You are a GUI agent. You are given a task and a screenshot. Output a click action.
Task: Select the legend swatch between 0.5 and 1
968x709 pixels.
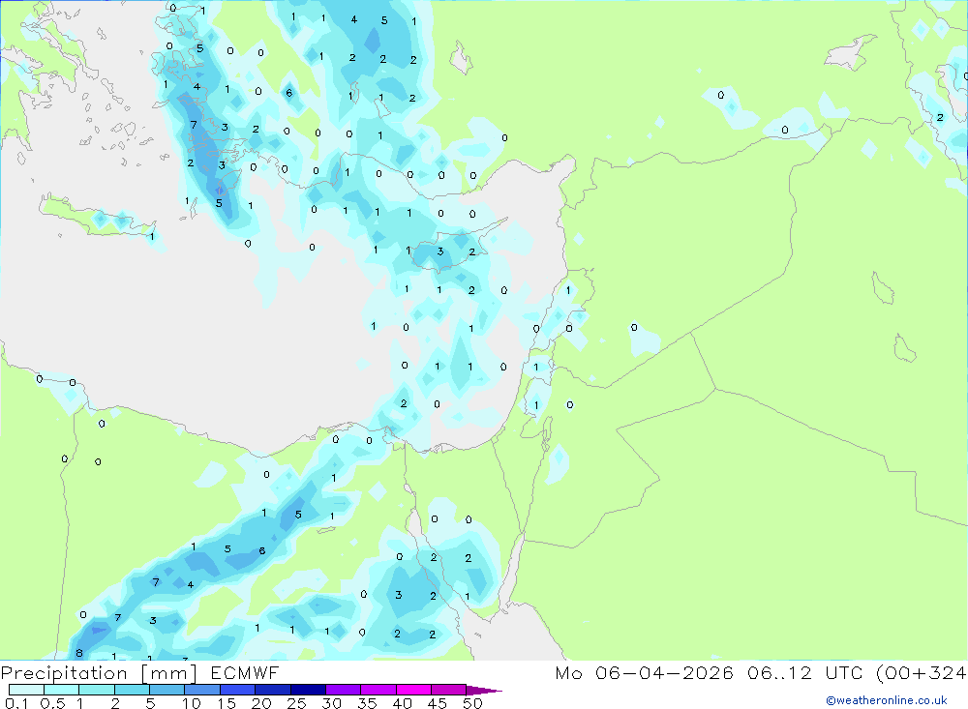(62, 690)
